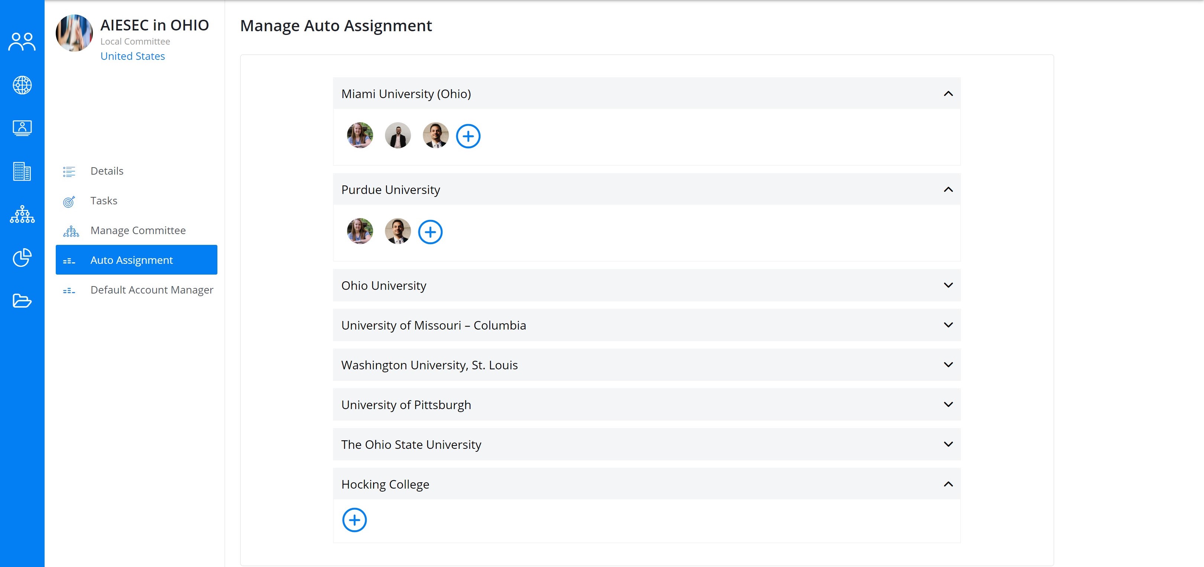Expand University of Pittsburgh section

click(x=948, y=404)
